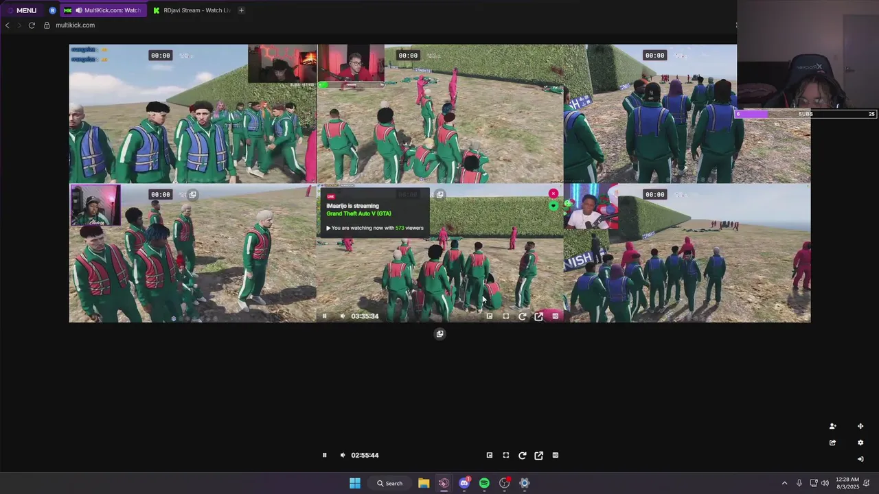
Task: Click the pop-out icon on iMaarijo stream
Action: (440, 195)
